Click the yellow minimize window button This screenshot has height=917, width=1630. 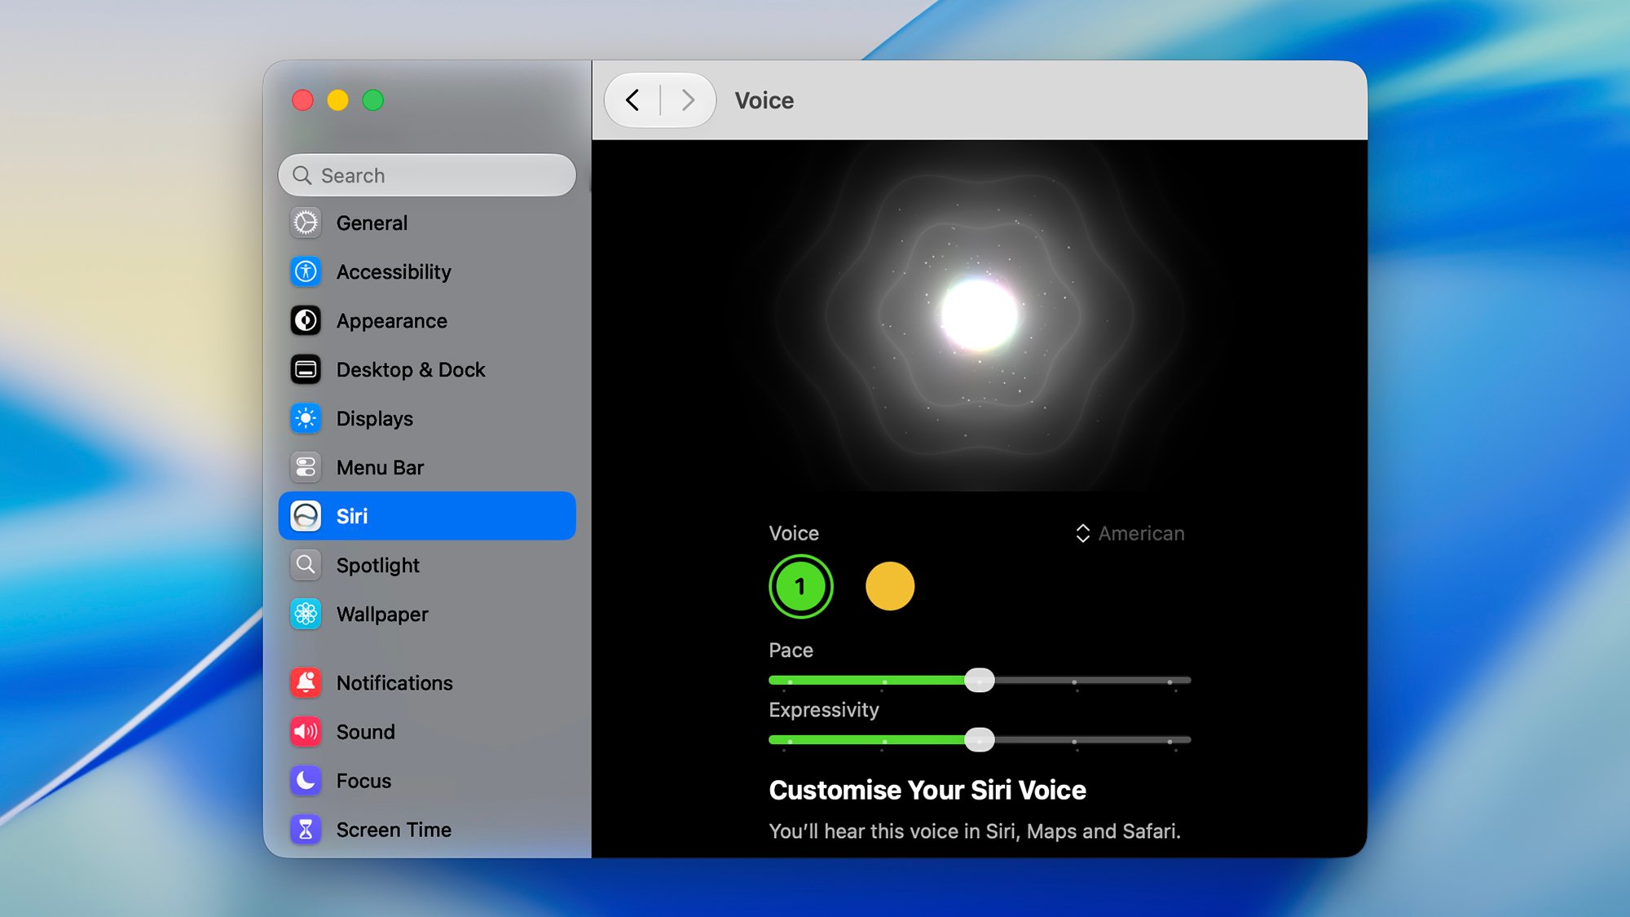[337, 100]
